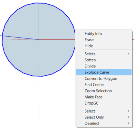The width and height of the screenshot is (134, 129).
Task: Click the Deselect menu label
Action: coord(92,124)
